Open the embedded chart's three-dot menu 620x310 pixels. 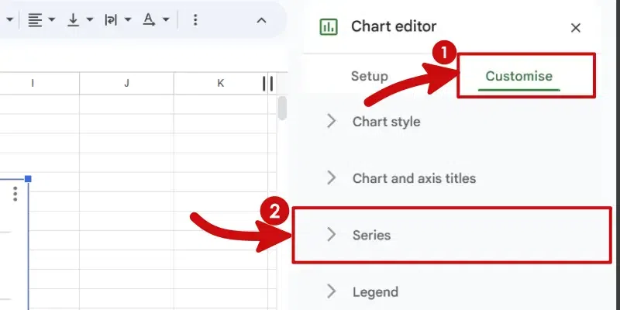pos(15,194)
